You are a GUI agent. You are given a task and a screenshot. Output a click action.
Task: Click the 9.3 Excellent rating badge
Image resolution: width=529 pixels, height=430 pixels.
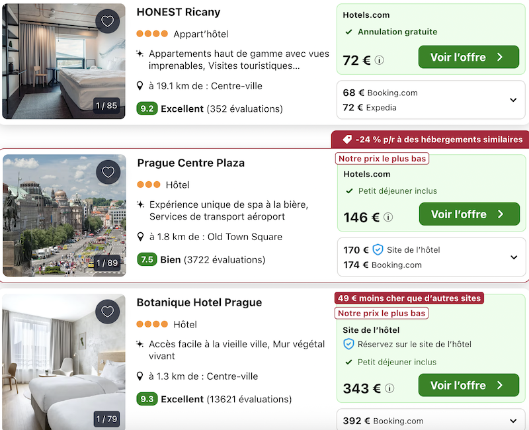(x=146, y=400)
